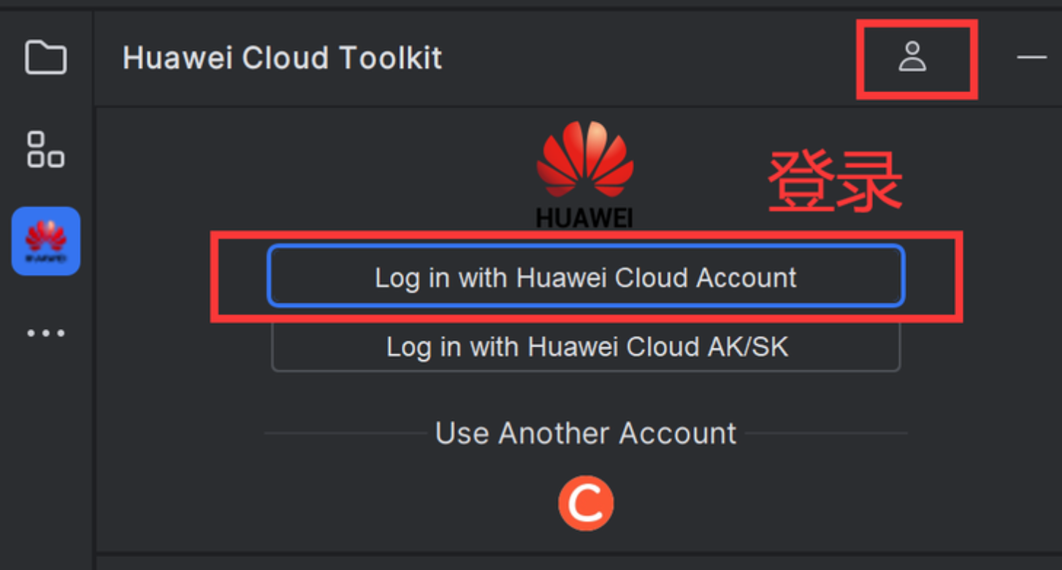This screenshot has height=570, width=1062.
Task: Open additional options from the ellipsis menu
Action: tap(45, 332)
